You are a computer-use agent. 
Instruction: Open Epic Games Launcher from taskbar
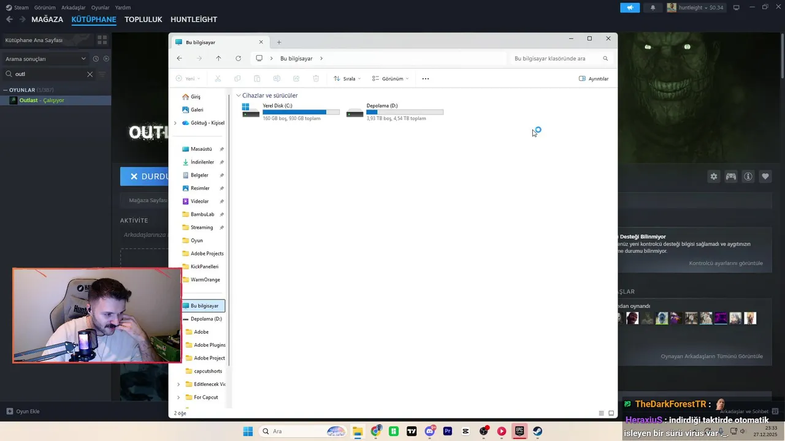[x=519, y=431]
